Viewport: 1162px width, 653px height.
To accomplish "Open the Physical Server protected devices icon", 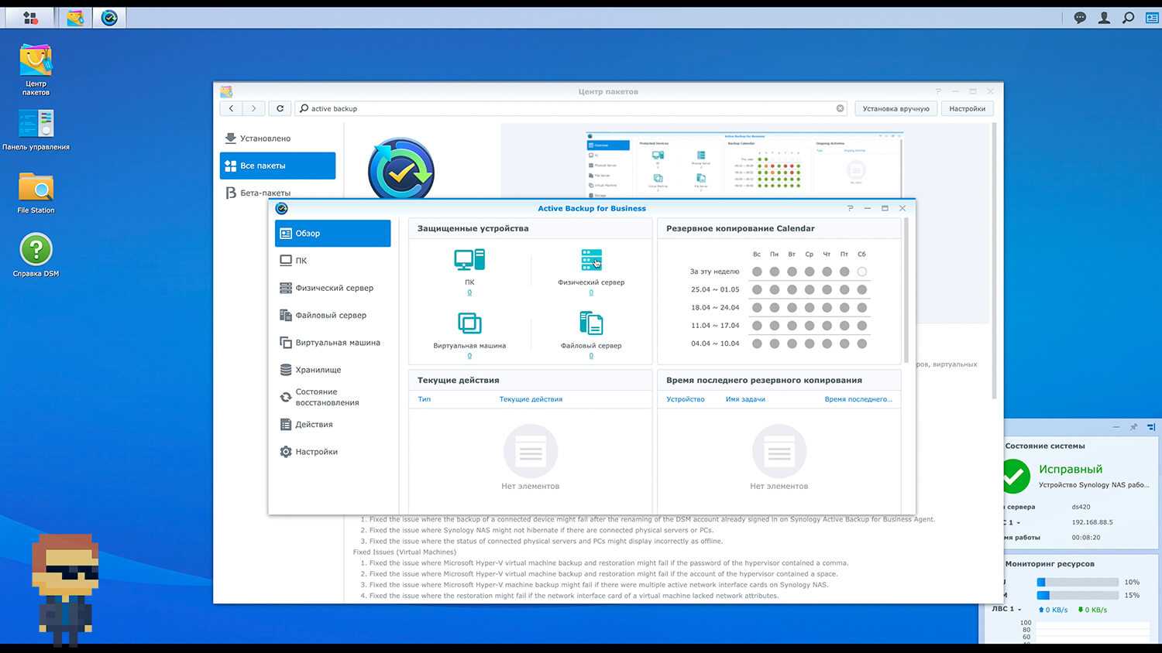I will [x=591, y=260].
